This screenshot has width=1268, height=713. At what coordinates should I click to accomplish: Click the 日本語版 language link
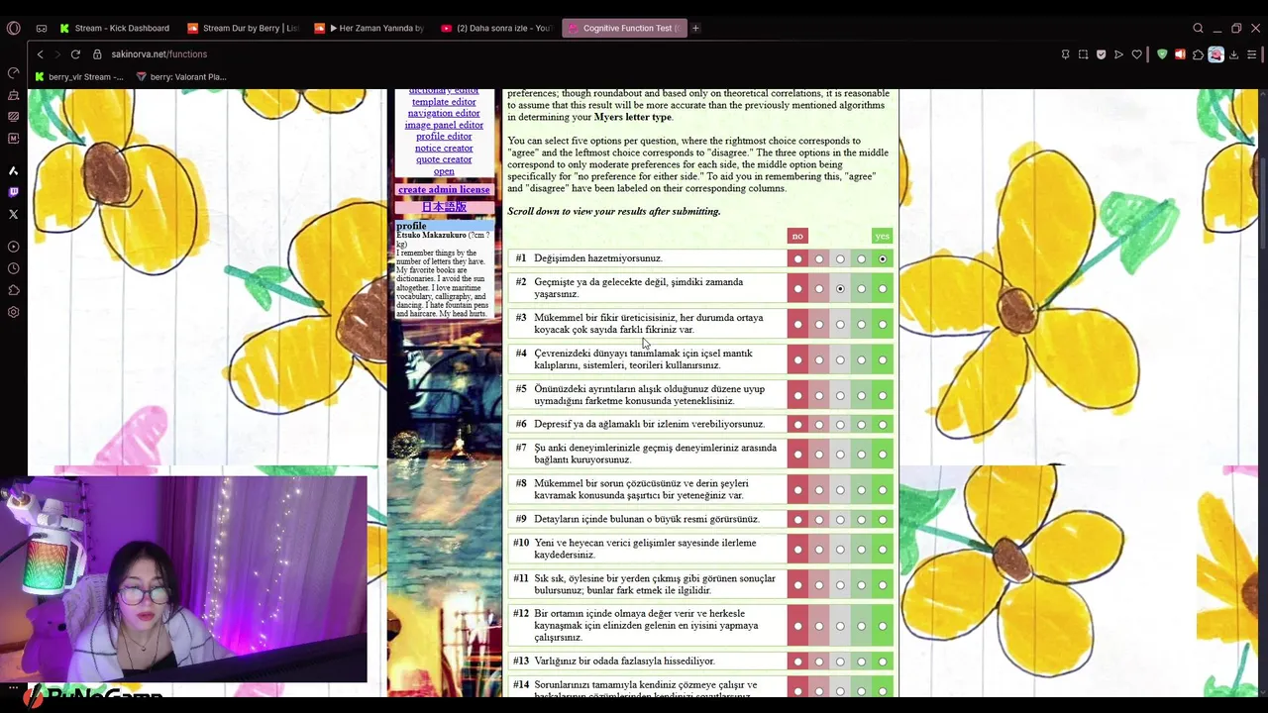click(444, 207)
